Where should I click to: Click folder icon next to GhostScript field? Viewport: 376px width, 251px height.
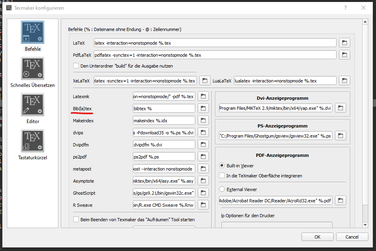point(203,193)
